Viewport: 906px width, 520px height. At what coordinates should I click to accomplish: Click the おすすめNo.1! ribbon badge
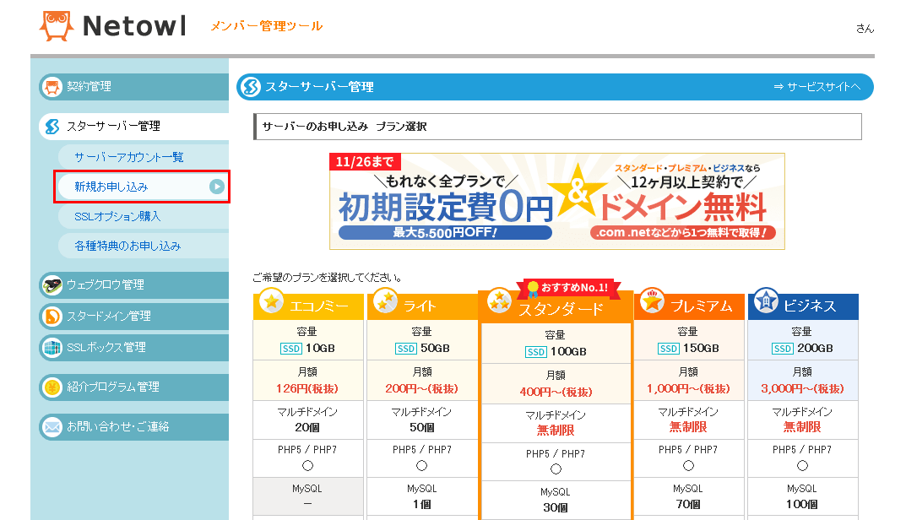point(568,287)
